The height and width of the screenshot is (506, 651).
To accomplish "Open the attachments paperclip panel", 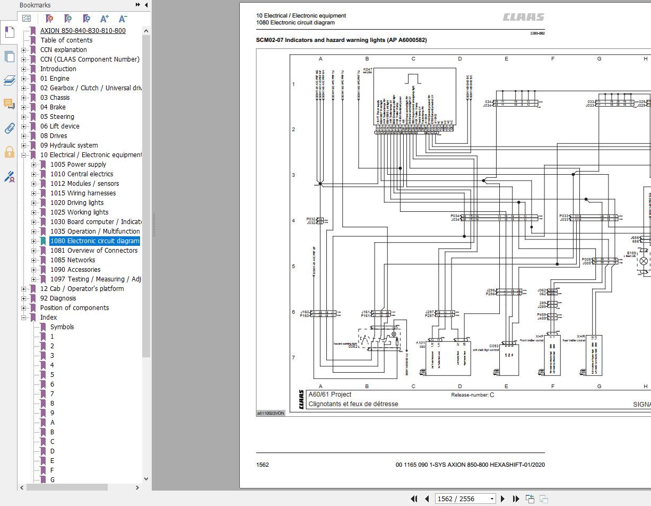I will pos(9,128).
